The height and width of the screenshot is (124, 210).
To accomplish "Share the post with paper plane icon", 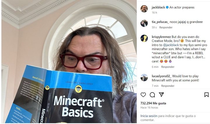I will point(161,95).
